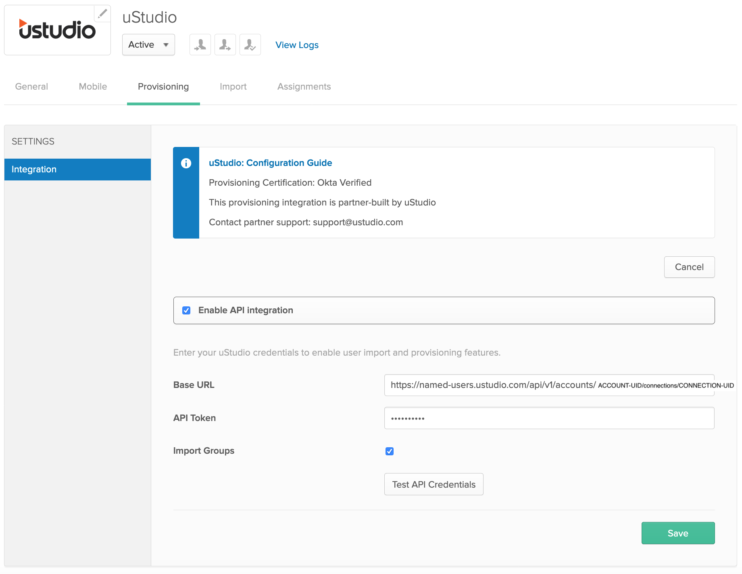Toggle the Enable API integration checkbox
742x574 pixels.
coord(186,310)
